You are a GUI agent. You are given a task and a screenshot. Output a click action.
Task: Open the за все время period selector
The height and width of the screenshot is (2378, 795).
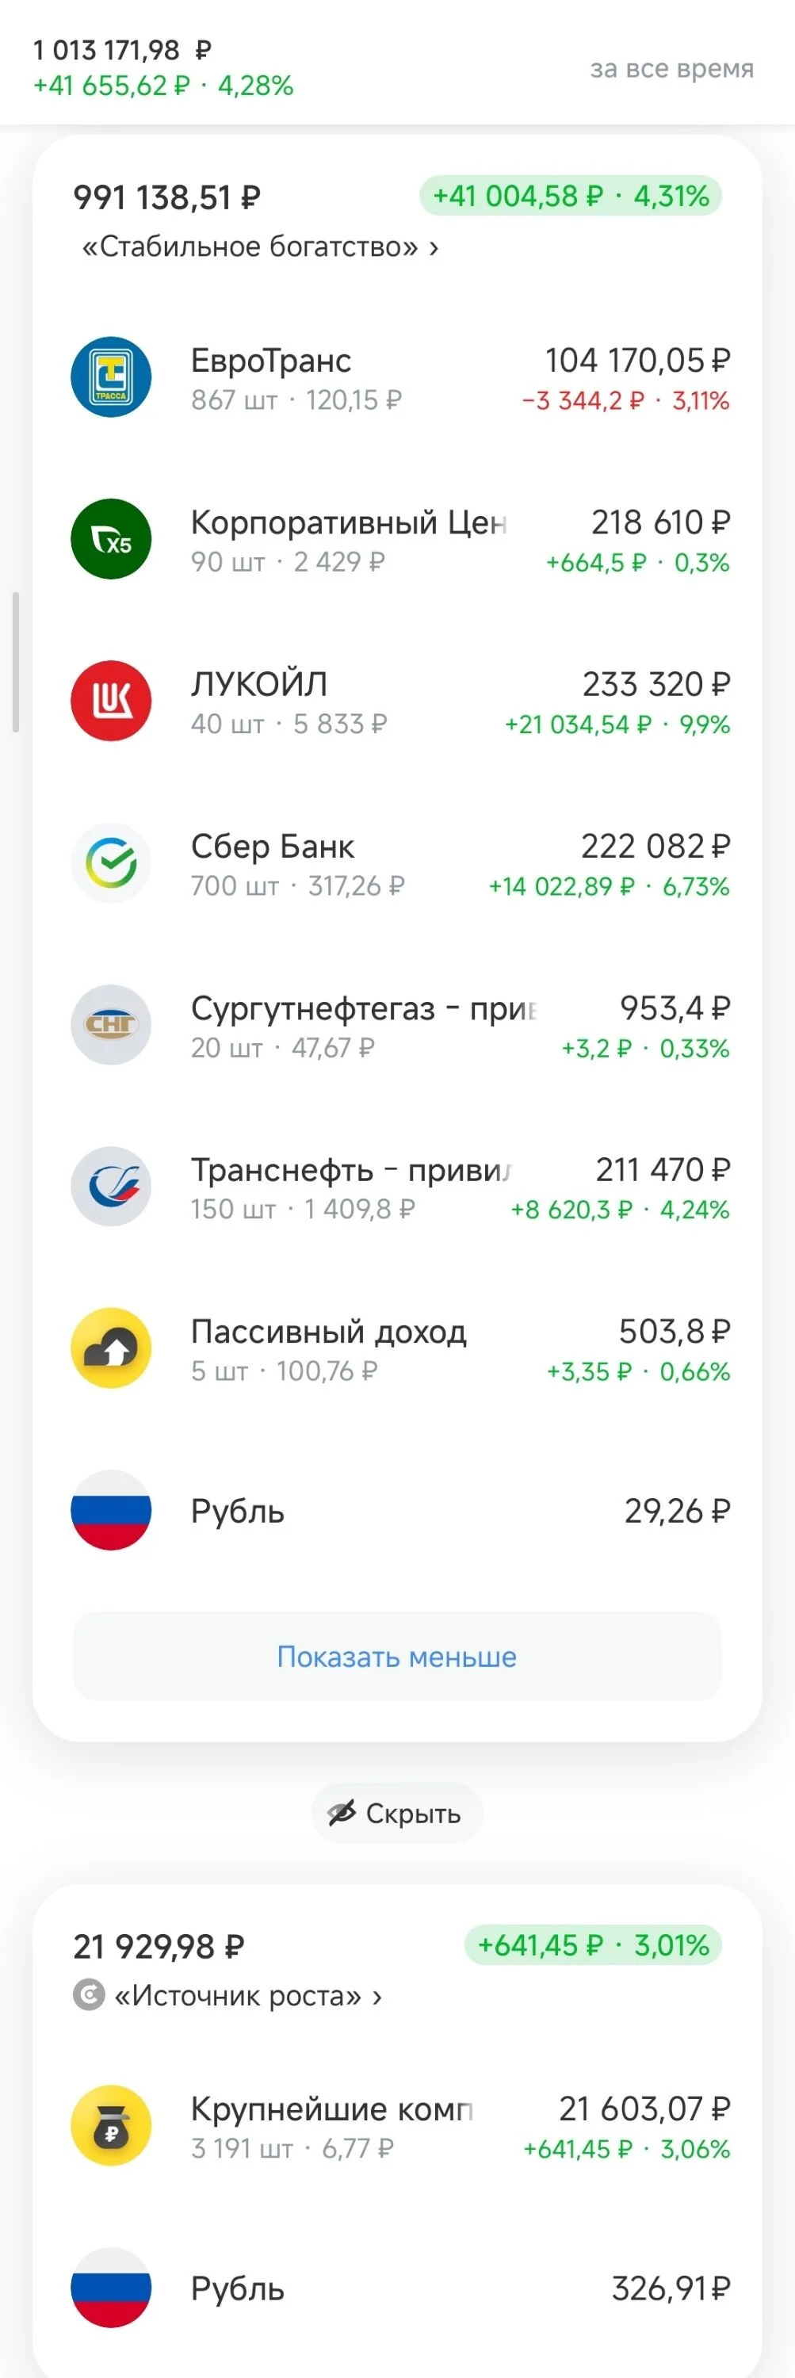point(672,68)
